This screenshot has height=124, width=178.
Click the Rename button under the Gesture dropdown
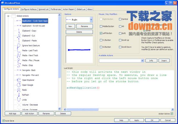85,26
